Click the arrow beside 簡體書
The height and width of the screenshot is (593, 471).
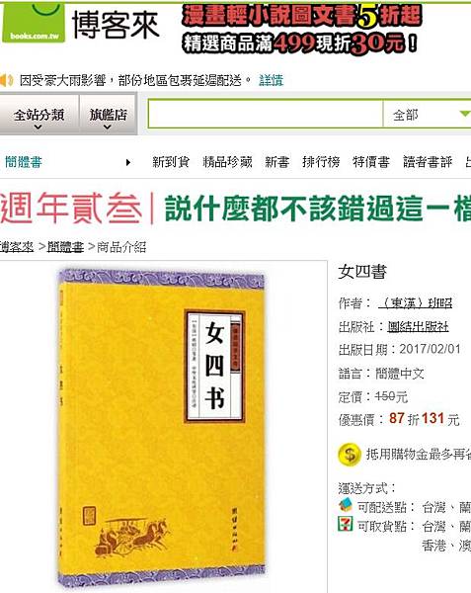pyautogui.click(x=128, y=163)
